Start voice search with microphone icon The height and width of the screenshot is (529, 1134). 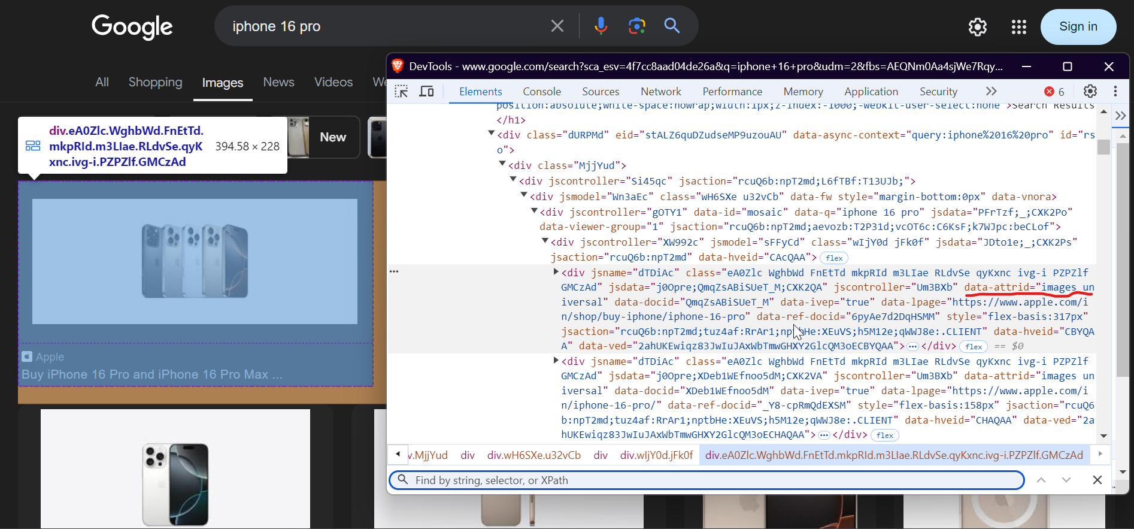point(601,26)
